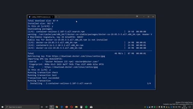
Task: Click the gpg URL on the From line
Action: tap(71, 67)
